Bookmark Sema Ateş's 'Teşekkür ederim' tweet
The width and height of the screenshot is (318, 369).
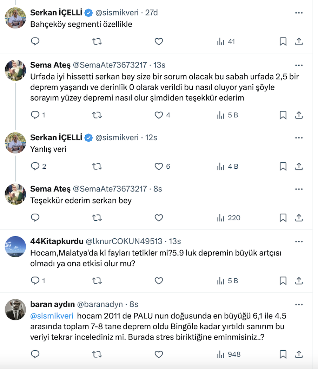(283, 218)
